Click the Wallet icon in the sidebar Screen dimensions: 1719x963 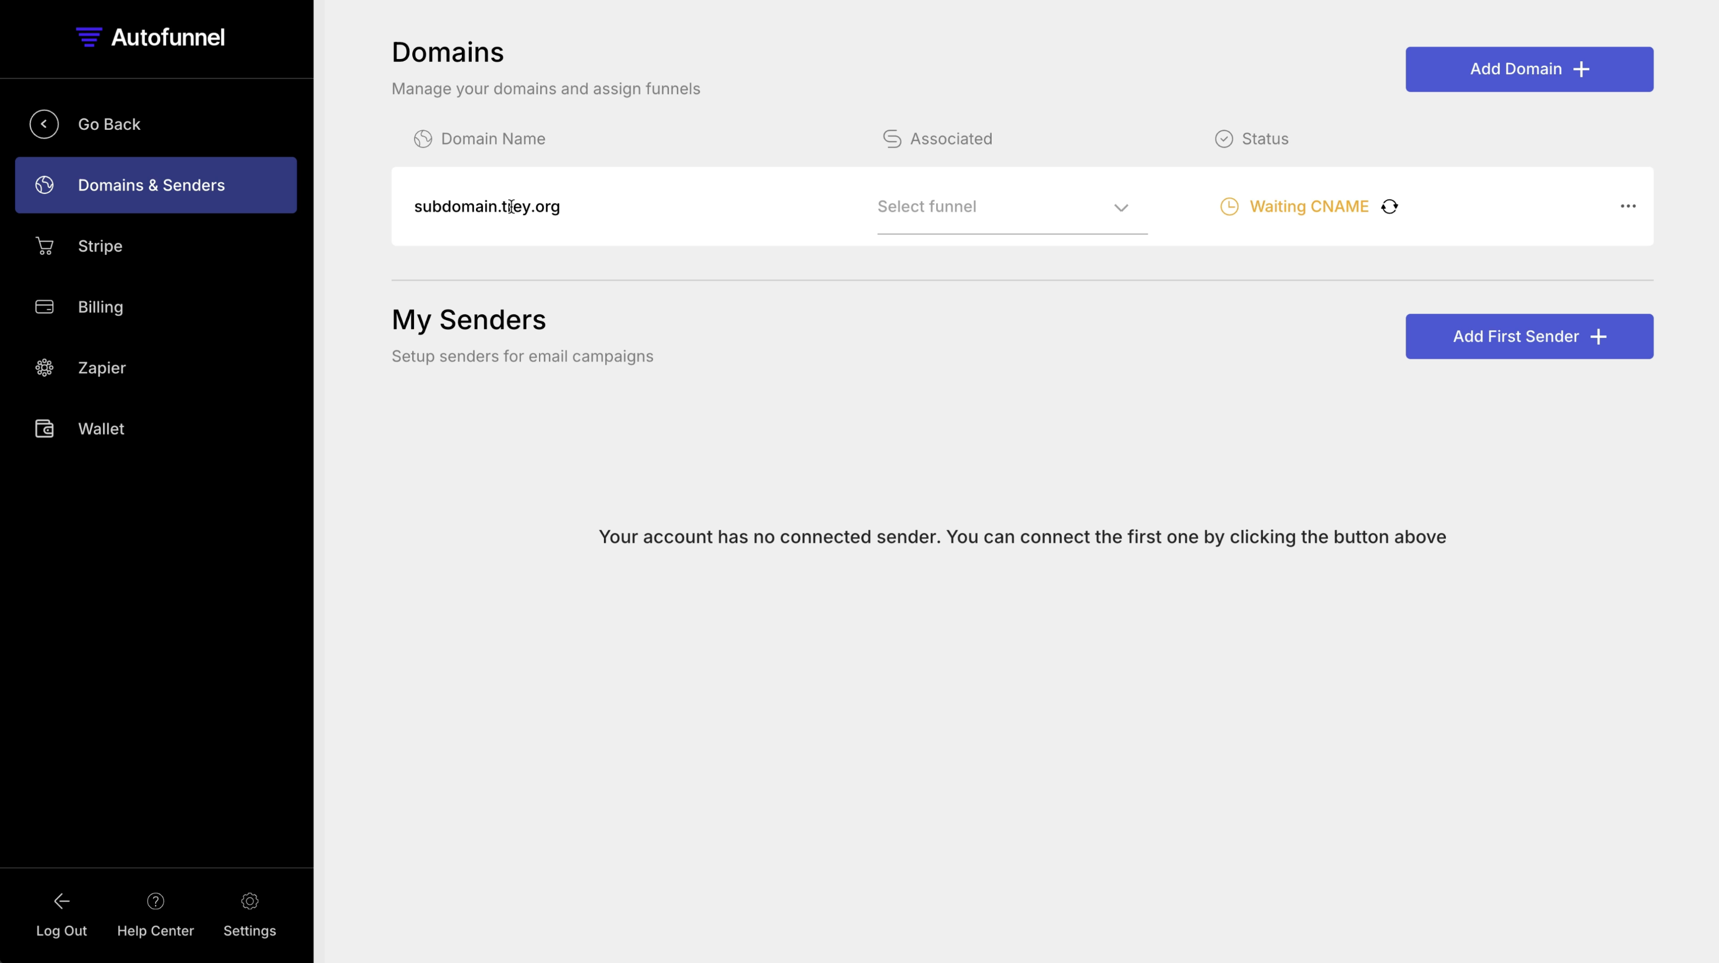[x=44, y=429]
